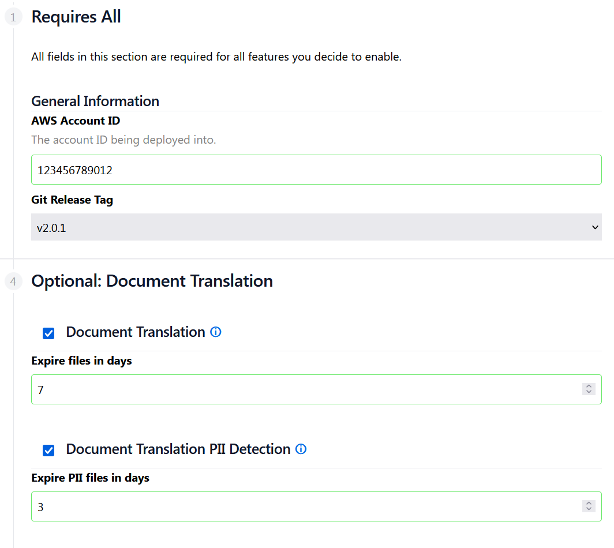Decrement Expire PII files in days value
The width and height of the screenshot is (614, 548).
[589, 509]
